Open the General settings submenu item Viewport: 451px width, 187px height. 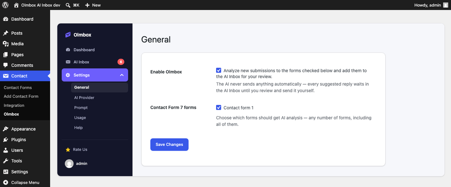pyautogui.click(x=99, y=87)
